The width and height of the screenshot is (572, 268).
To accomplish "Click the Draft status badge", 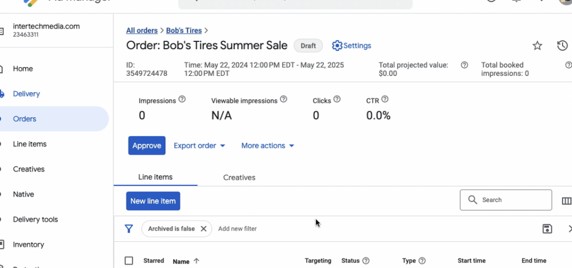I will (308, 46).
